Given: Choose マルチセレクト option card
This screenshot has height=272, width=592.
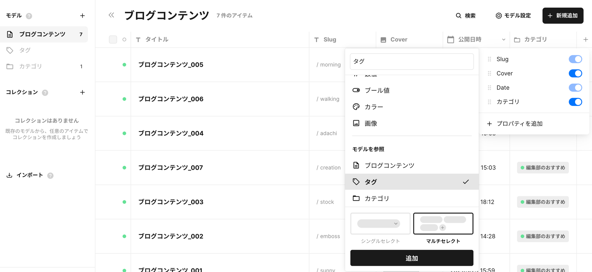Looking at the screenshot, I should point(443,223).
